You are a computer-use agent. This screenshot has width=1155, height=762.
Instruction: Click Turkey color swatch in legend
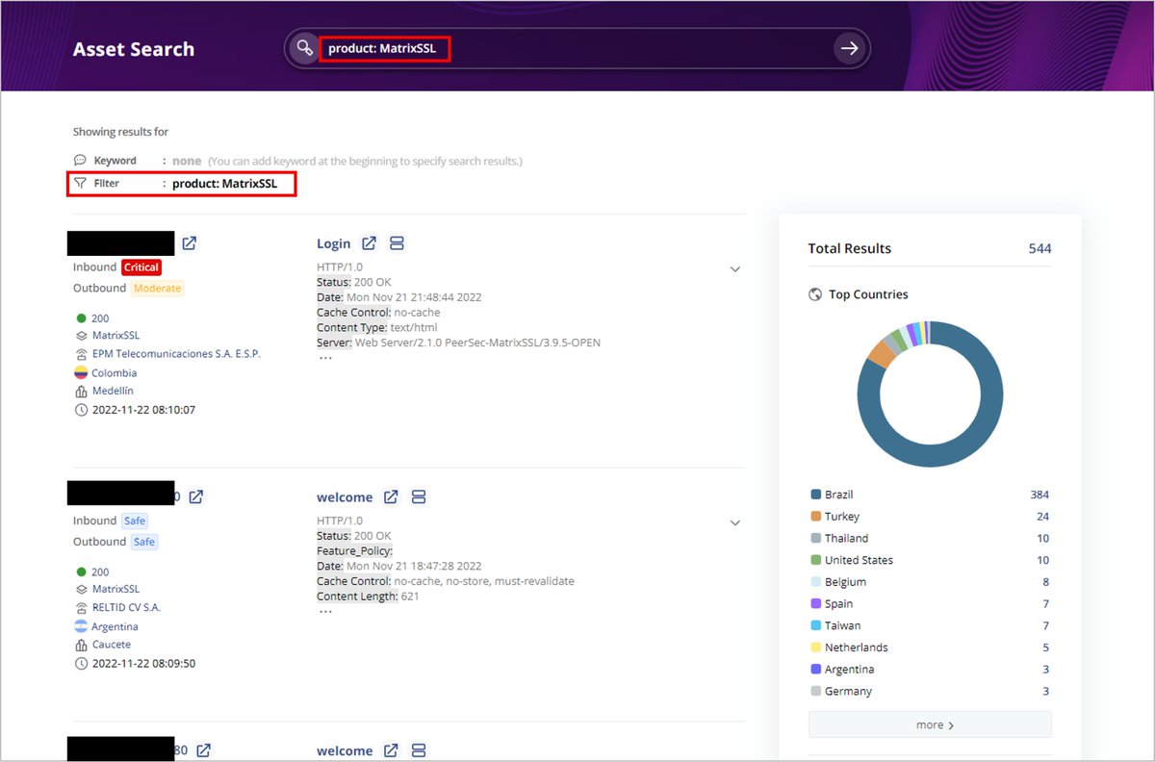[816, 517]
